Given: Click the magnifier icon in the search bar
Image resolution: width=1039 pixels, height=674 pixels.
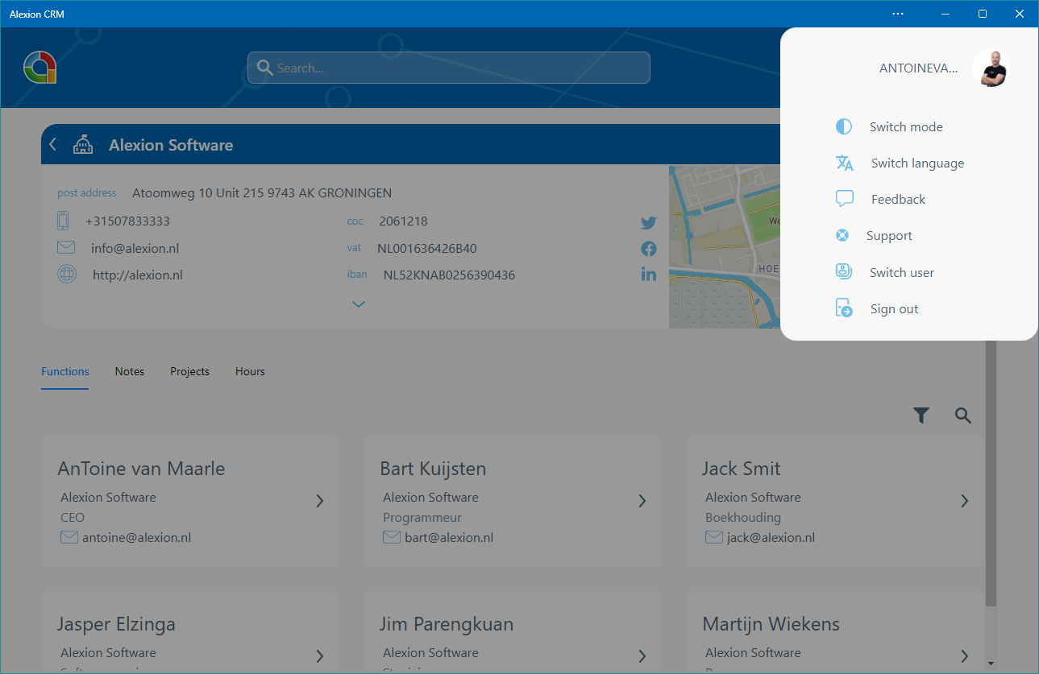Looking at the screenshot, I should point(263,68).
